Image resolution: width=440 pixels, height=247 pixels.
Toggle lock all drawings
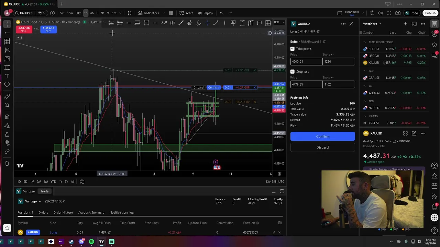(x=7, y=134)
